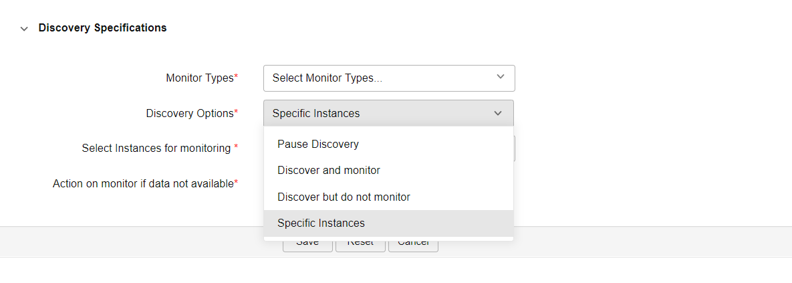Click the Select Instances field's visible right edge
The image size is (792, 283).
click(x=514, y=149)
